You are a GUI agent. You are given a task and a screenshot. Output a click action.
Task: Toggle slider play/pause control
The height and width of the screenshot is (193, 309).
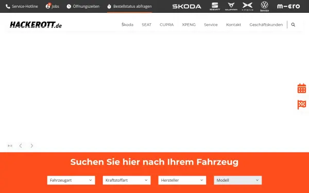(x=10, y=146)
